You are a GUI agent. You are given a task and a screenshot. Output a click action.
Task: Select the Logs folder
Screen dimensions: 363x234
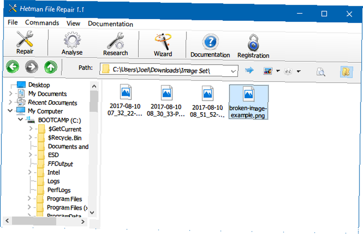click(53, 181)
